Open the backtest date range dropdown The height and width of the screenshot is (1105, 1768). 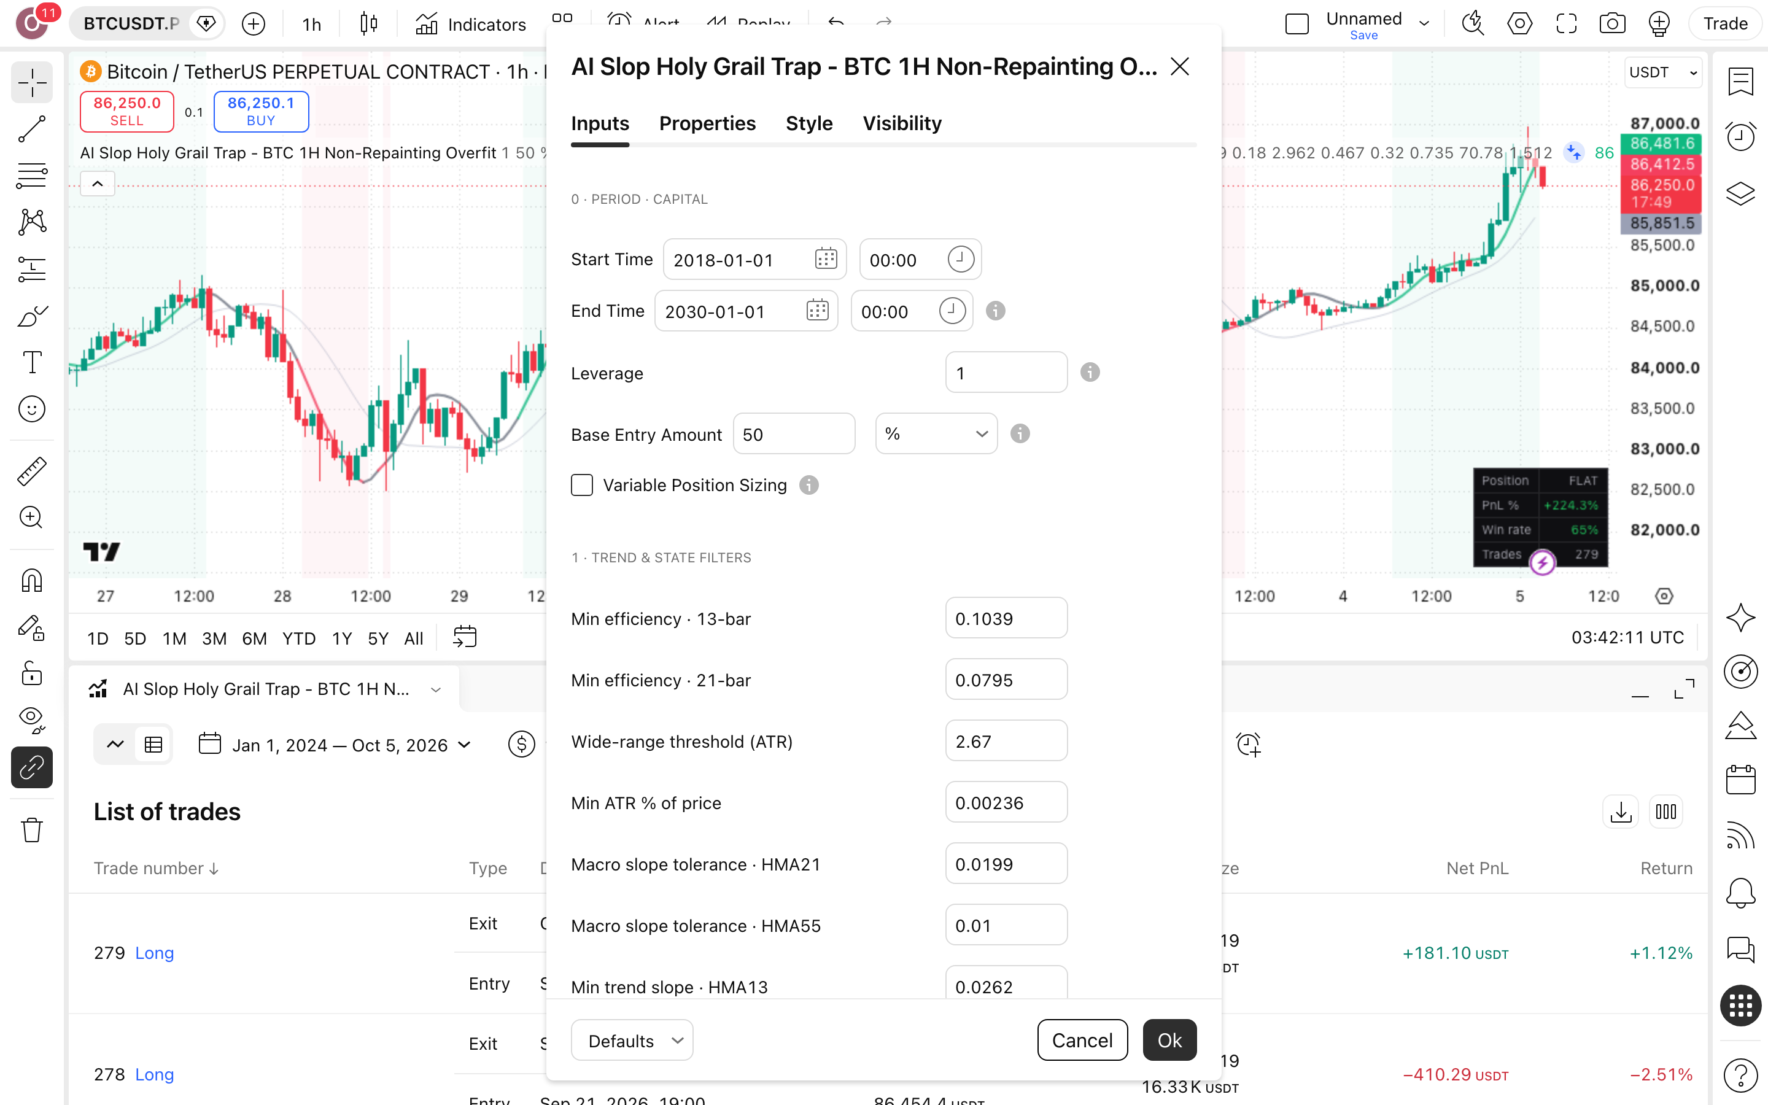[335, 745]
